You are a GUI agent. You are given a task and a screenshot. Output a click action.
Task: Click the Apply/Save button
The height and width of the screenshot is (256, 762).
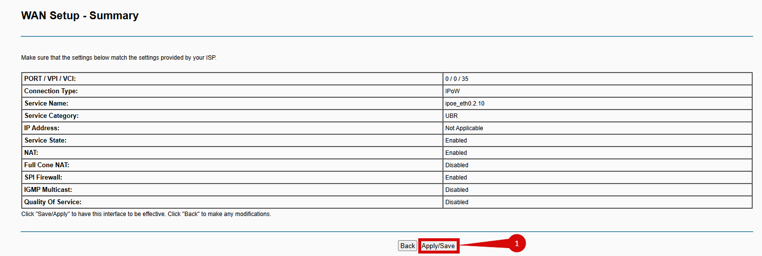click(438, 246)
